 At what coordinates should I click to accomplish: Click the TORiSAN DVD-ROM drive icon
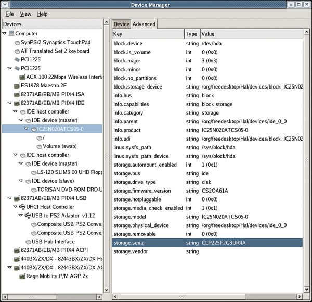(34, 190)
